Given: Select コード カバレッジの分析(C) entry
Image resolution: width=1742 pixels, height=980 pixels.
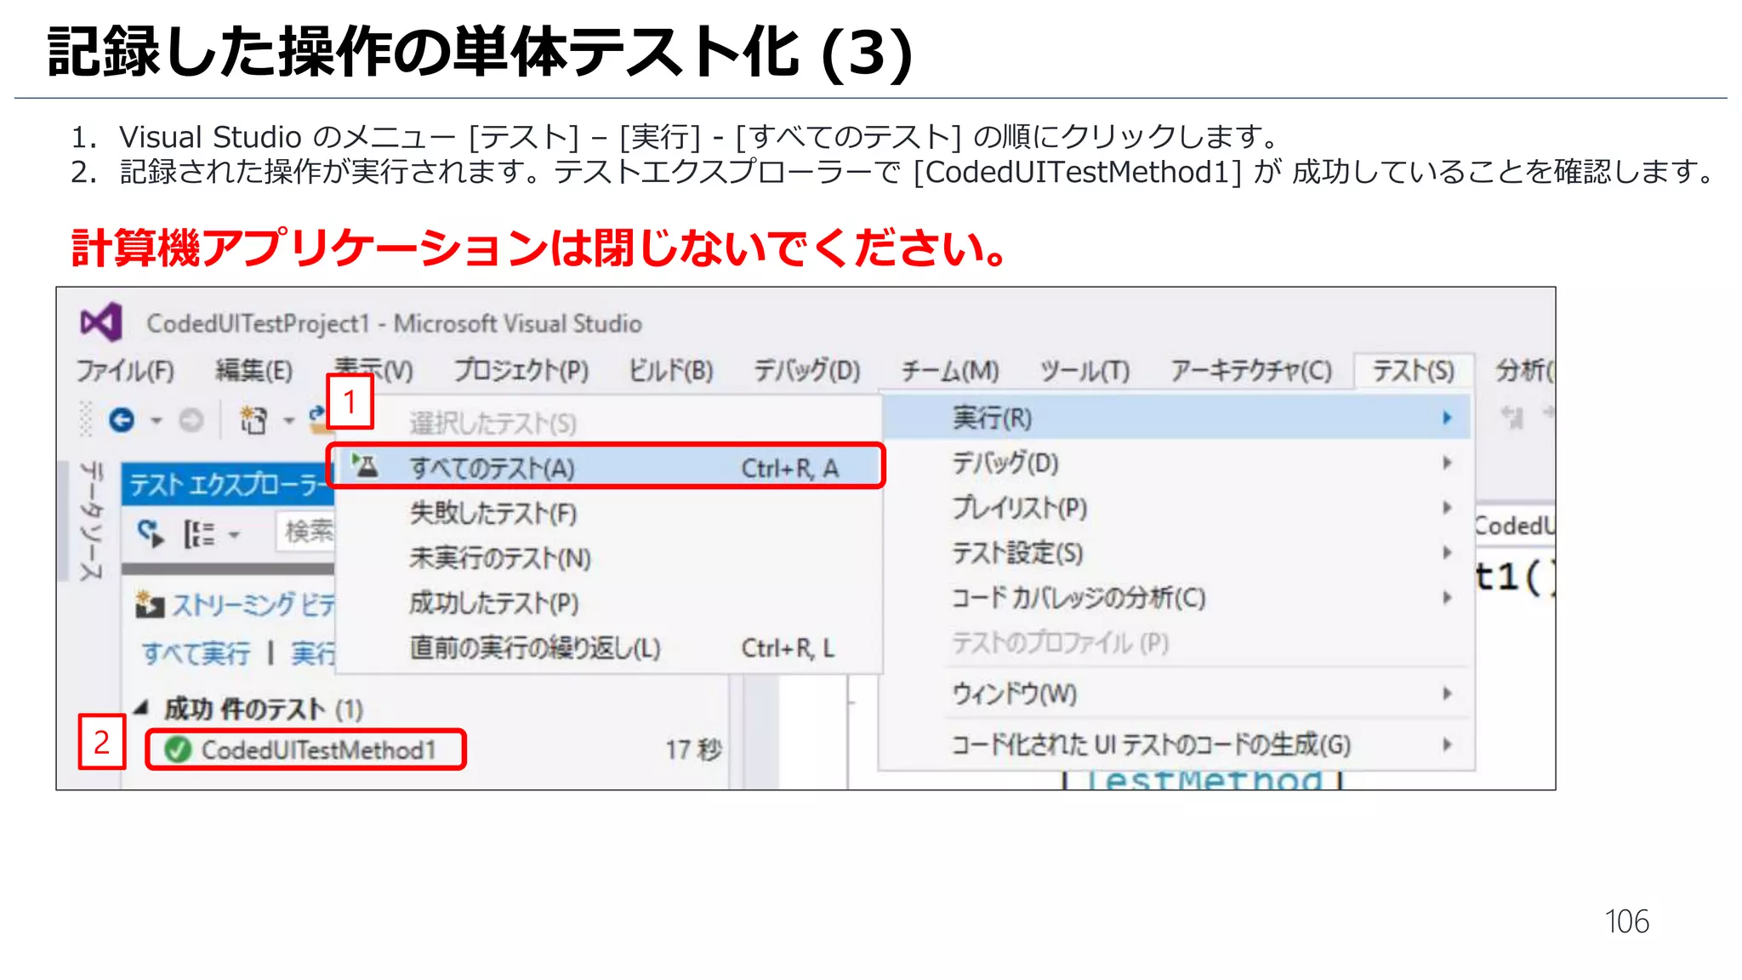Looking at the screenshot, I should coord(1176,598).
